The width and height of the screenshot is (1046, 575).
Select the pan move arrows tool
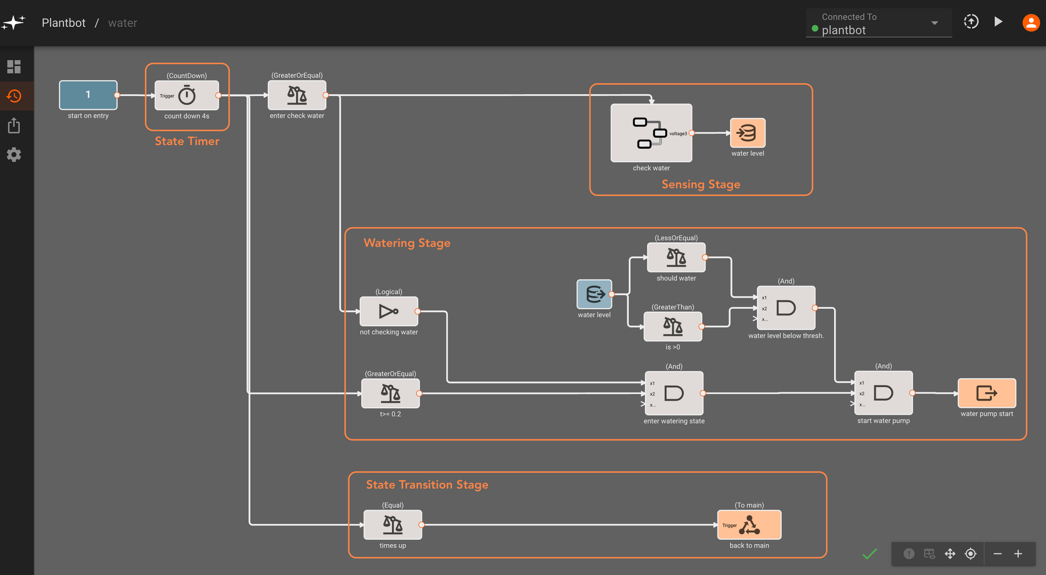(x=950, y=554)
